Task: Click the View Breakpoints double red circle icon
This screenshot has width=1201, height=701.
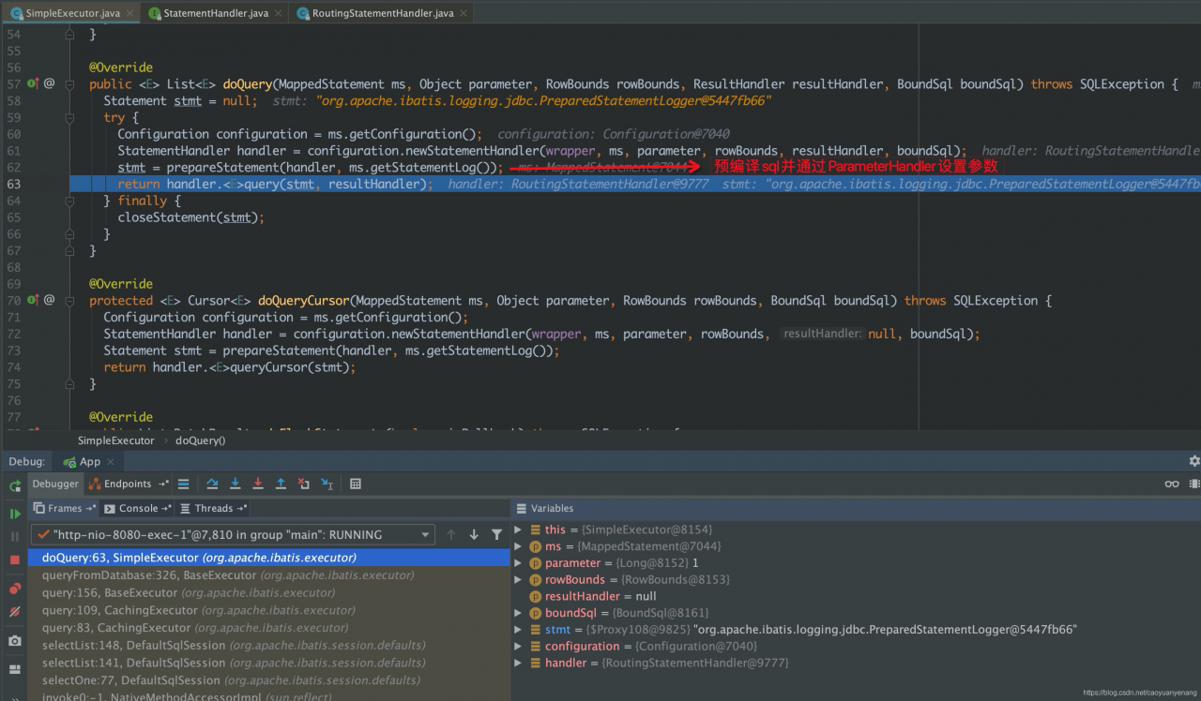Action: point(15,589)
